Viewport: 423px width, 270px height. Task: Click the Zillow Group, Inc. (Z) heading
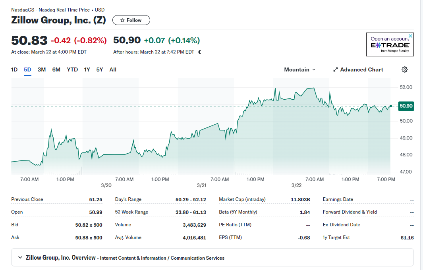[x=58, y=20]
